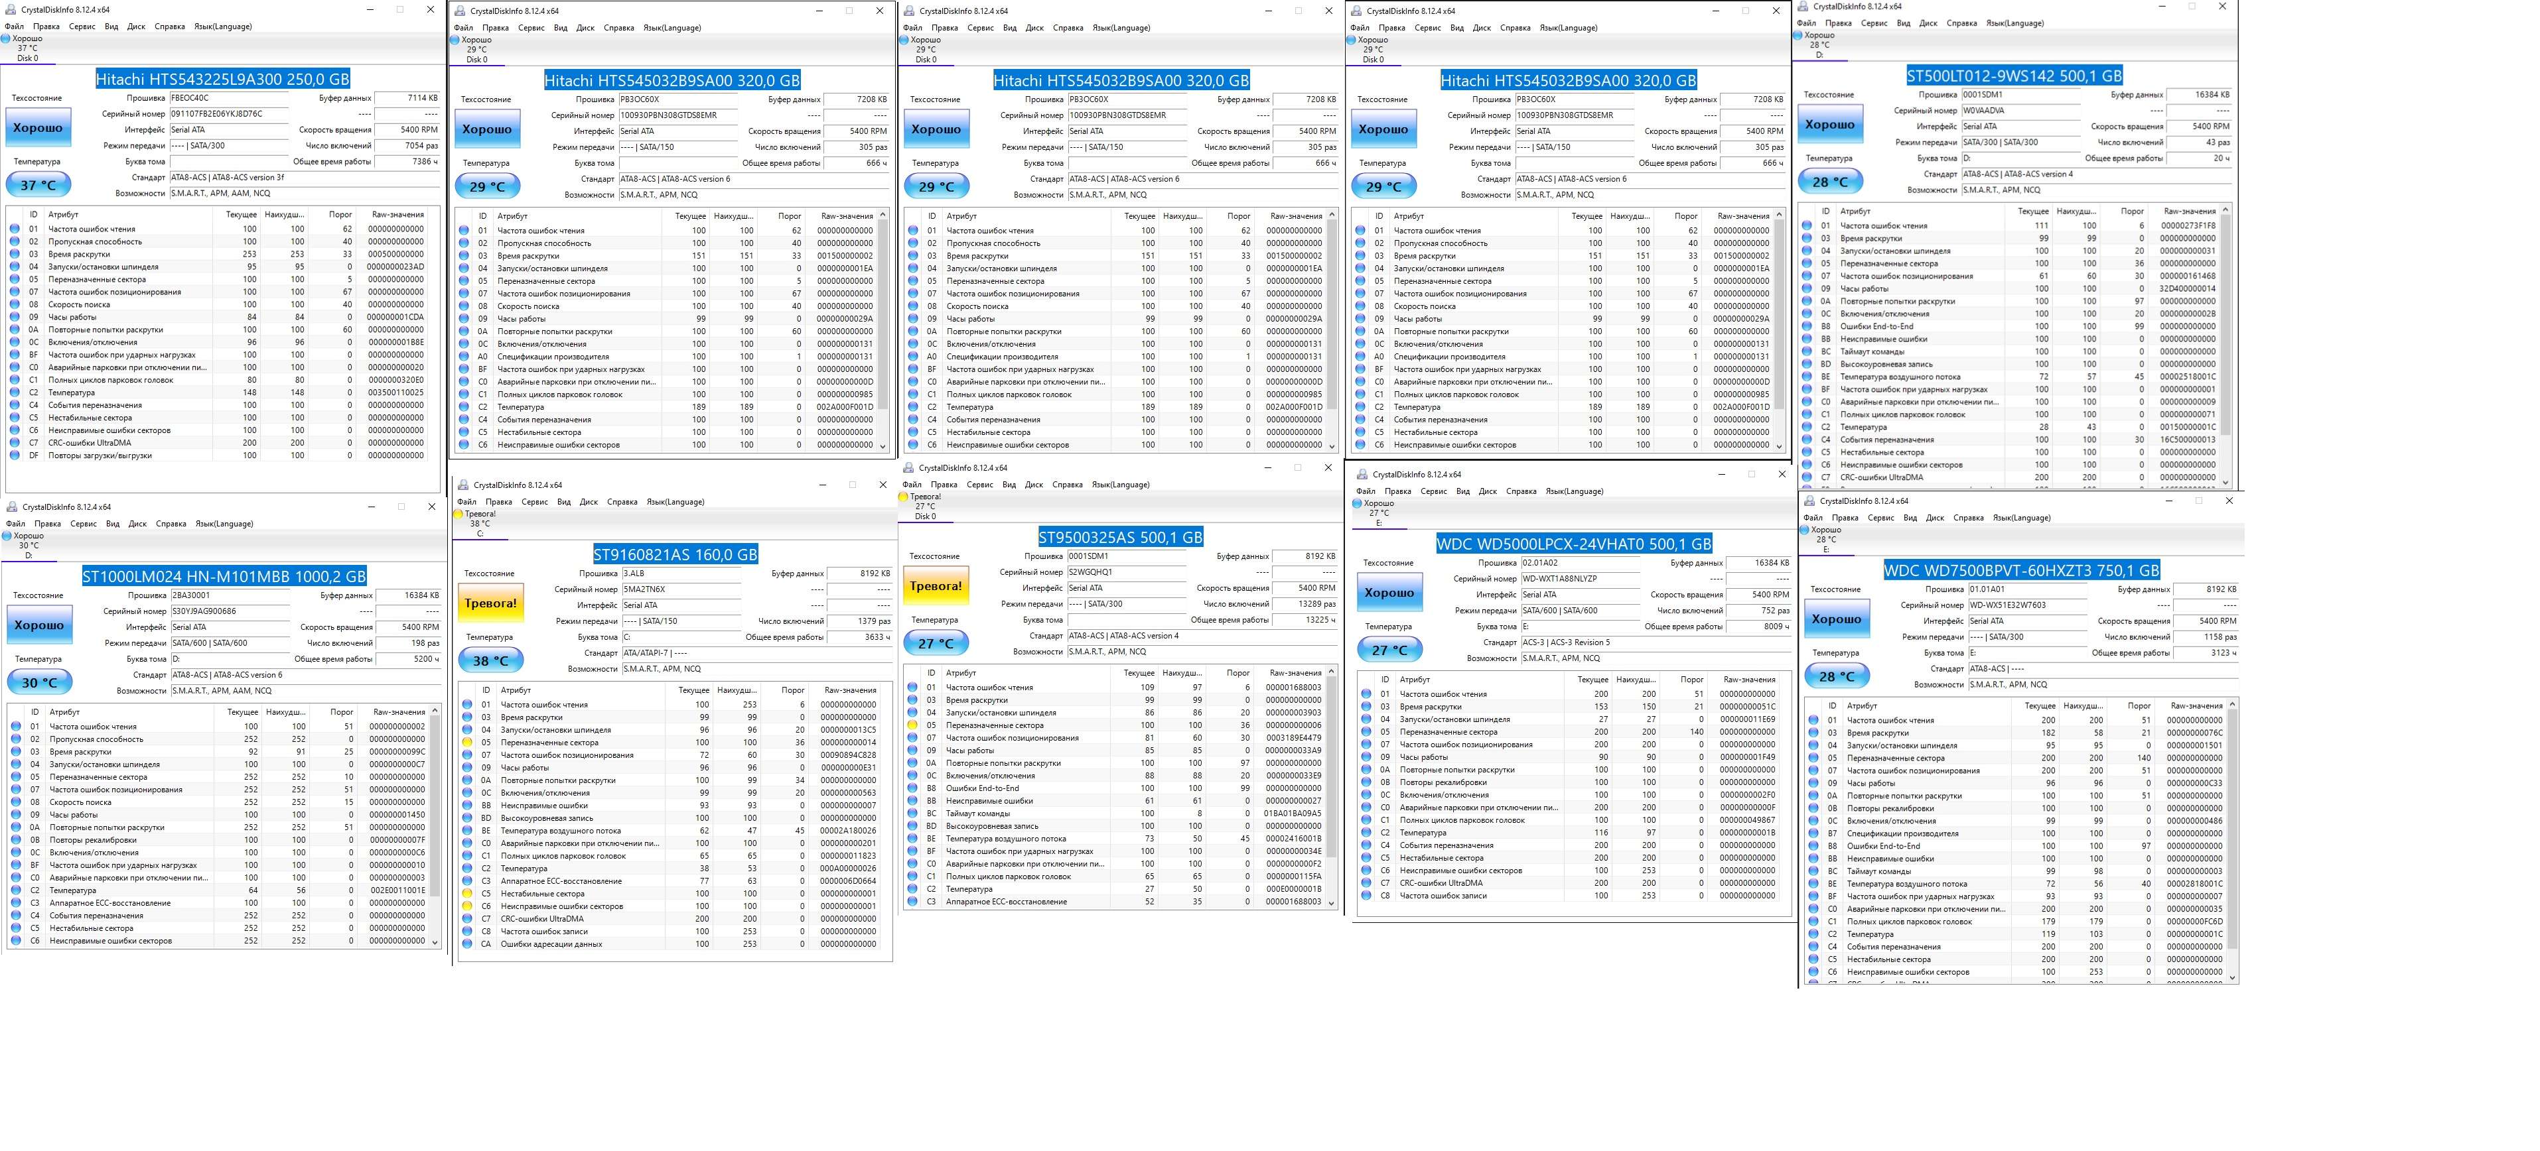The width and height of the screenshot is (2540, 1151).
Task: Click CrystalDiskInfo title icon of HTS543225L9A300 window
Action: pos(11,10)
